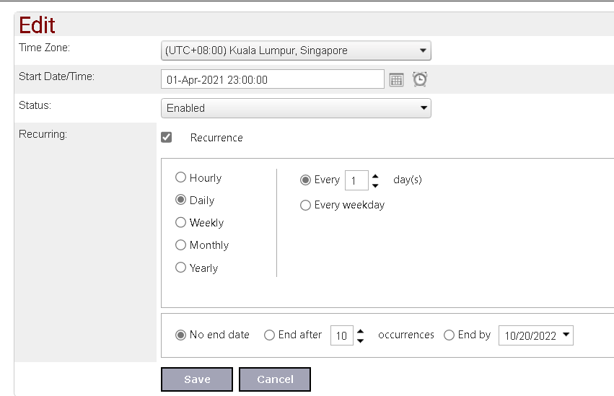The height and width of the screenshot is (396, 614).
Task: Increase the day interval with up arrow
Action: [375, 176]
